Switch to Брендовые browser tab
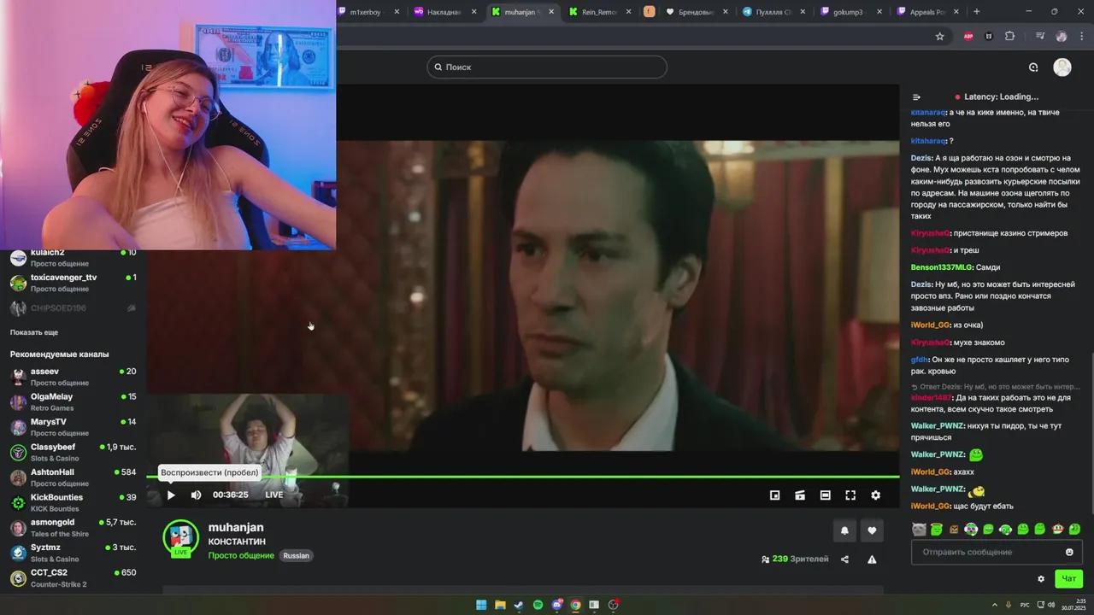The image size is (1094, 615). pos(697,12)
